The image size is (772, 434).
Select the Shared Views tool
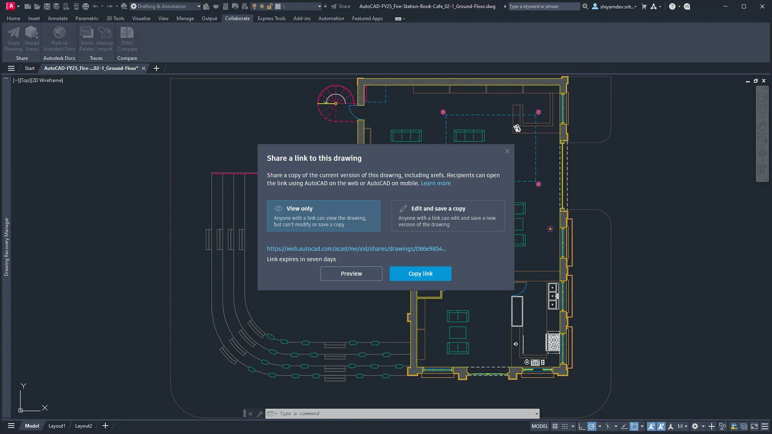(x=31, y=38)
